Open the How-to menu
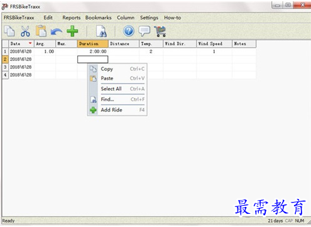The width and height of the screenshot is (311, 227). tap(172, 18)
